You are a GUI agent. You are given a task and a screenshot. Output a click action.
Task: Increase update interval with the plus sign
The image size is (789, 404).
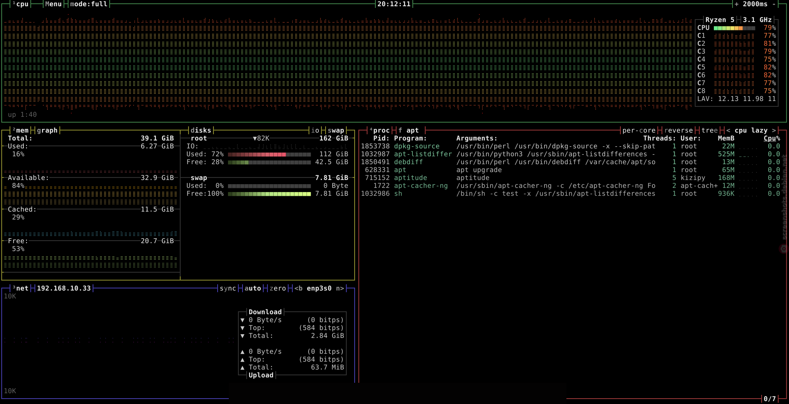click(736, 4)
